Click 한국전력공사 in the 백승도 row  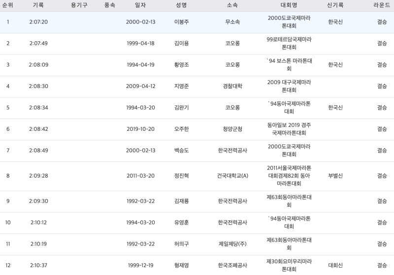pos(232,151)
